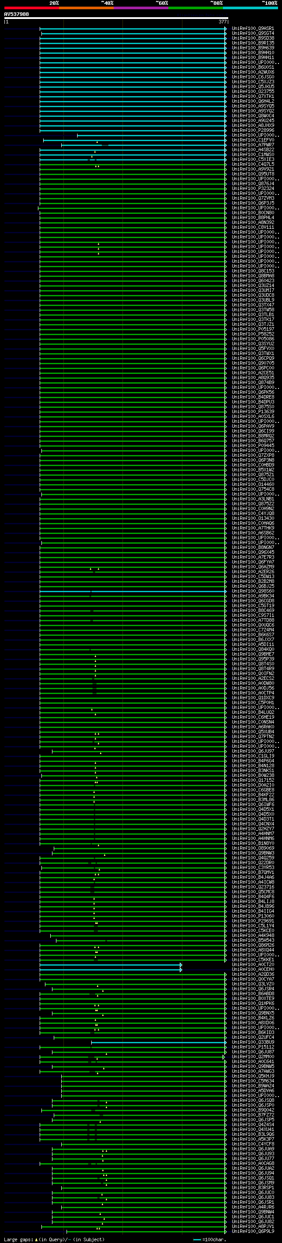Click the UniRef100_P32324 label
This screenshot has width=282, height=1243.
coord(253,188)
